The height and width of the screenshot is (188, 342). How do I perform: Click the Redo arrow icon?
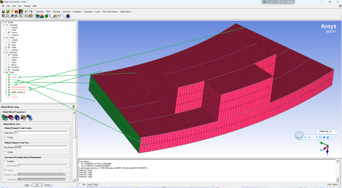click(x=31, y=12)
